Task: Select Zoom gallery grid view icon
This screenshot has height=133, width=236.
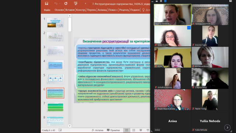Action: click(x=165, y=1)
